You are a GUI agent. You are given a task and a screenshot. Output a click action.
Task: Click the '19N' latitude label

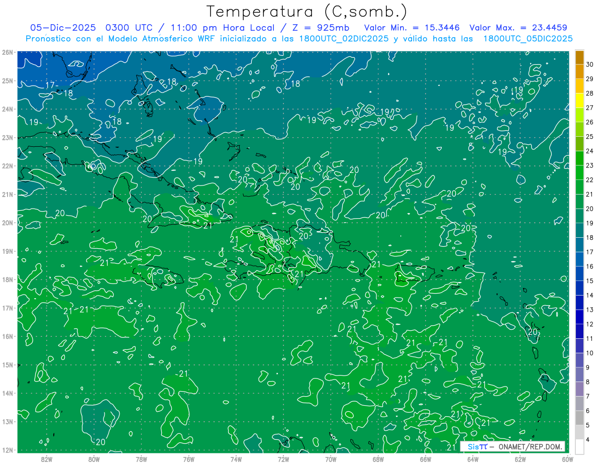(8, 251)
